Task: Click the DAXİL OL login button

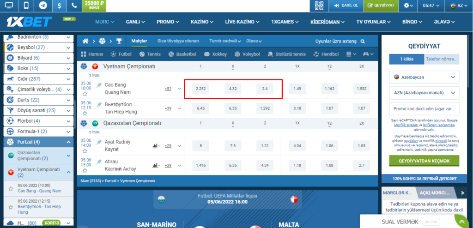Action: [346, 6]
